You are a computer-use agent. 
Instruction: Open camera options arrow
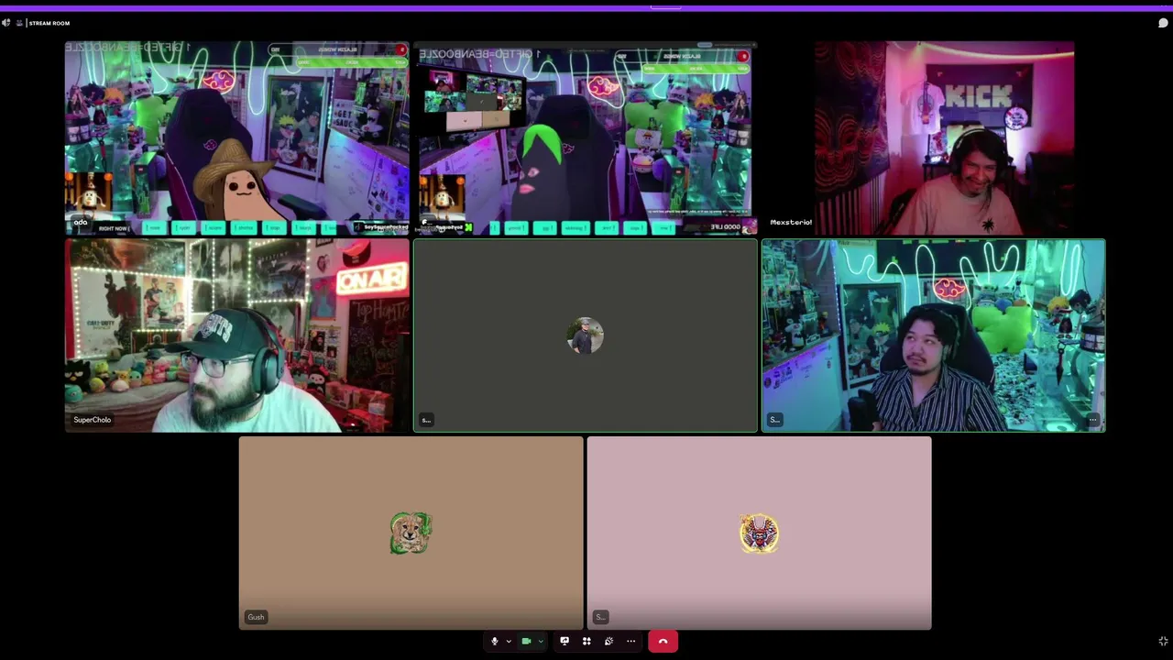(541, 641)
